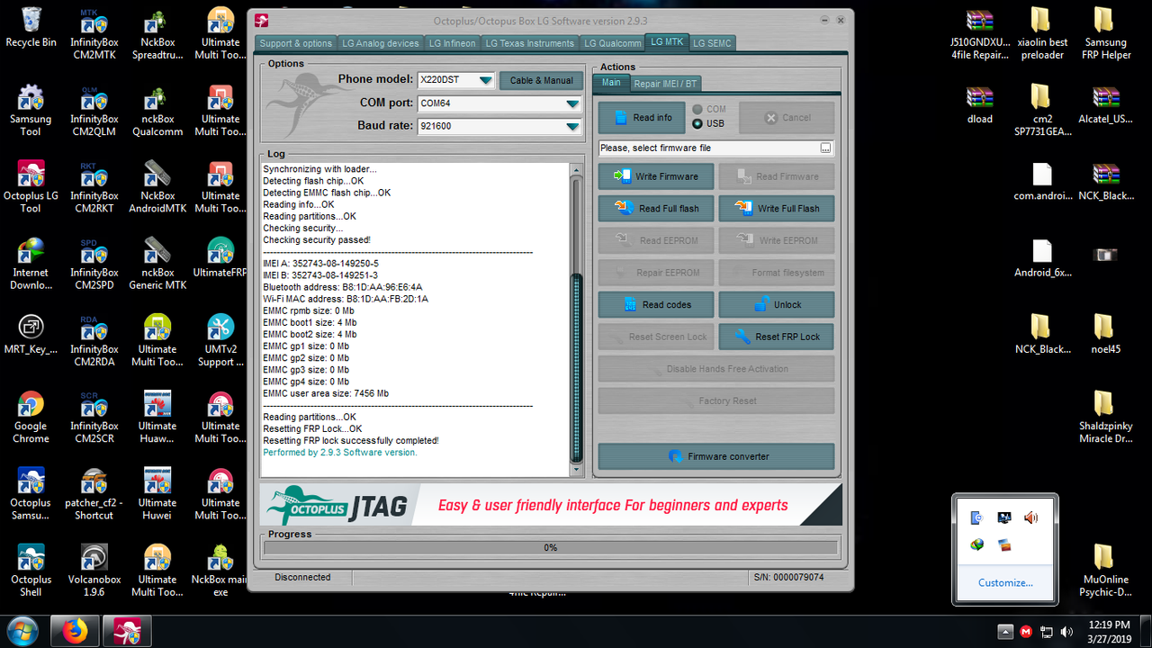Open Internet Download Manager desktop icon

31,265
